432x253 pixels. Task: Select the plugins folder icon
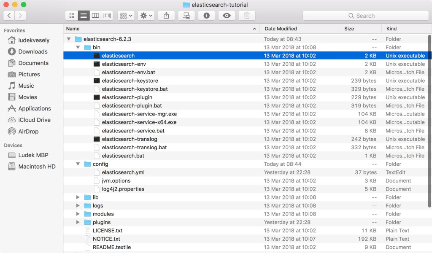pyautogui.click(x=88, y=222)
